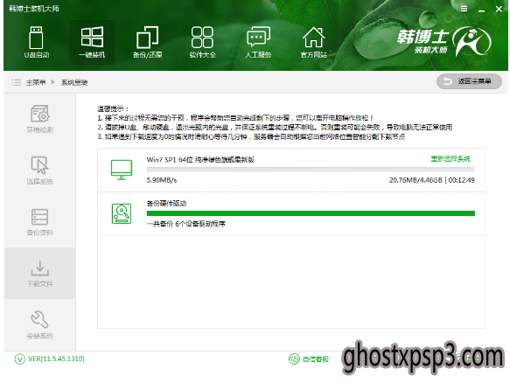The width and height of the screenshot is (510, 383).
Task: Click 系统重装 breadcrumb item
Action: tap(74, 82)
